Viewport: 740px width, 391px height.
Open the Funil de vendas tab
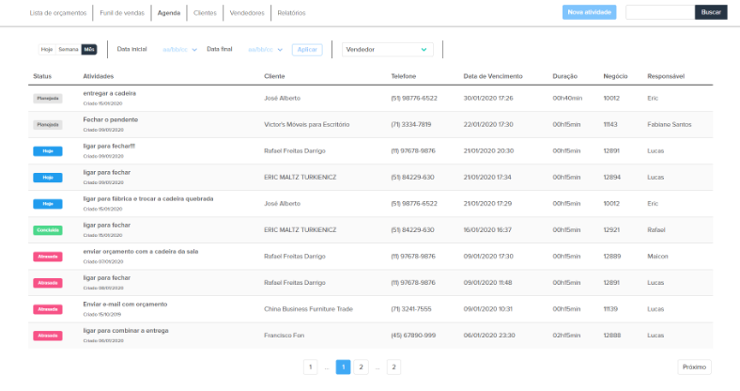124,13
